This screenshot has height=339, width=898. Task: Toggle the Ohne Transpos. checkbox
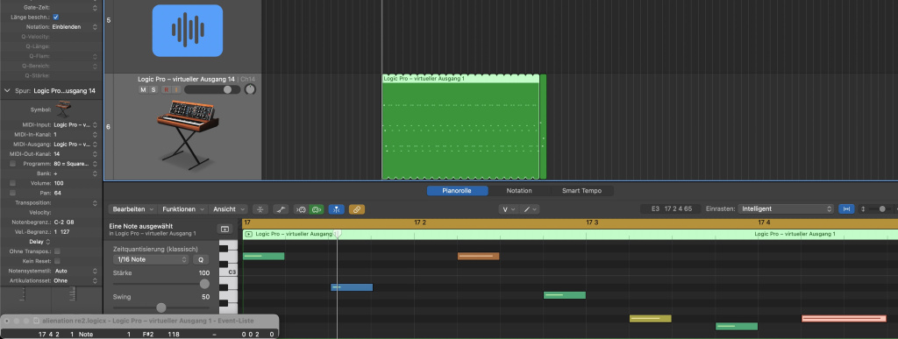coord(57,251)
